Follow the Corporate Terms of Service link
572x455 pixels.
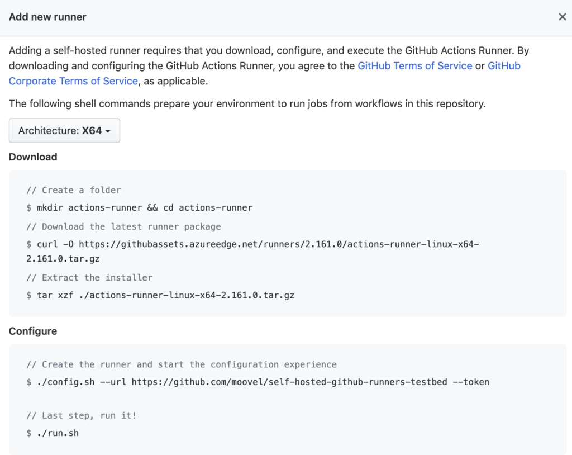[x=73, y=81]
